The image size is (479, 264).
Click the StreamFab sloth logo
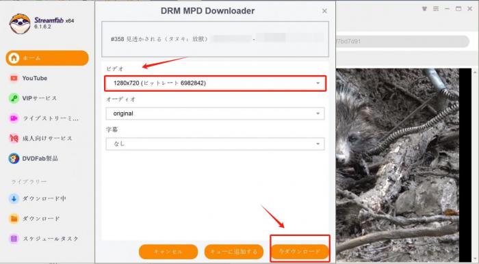(20, 23)
